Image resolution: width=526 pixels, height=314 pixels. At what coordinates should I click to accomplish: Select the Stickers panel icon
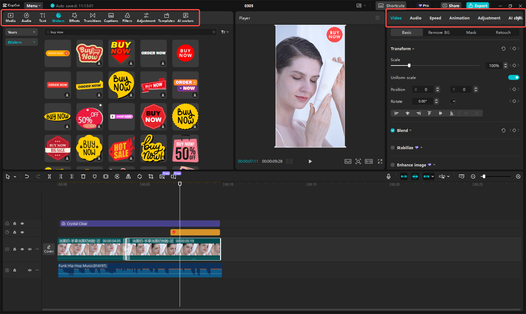[58, 17]
